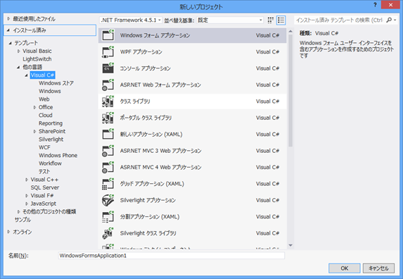This screenshot has height=279, width=403.
Task: Expand the オンライン section
Action: pyautogui.click(x=8, y=232)
